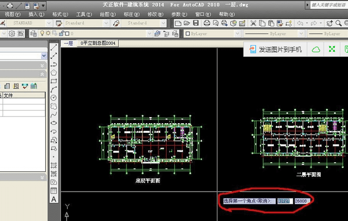Click the Save diskette icon
The image size is (348, 221).
coord(196,23)
